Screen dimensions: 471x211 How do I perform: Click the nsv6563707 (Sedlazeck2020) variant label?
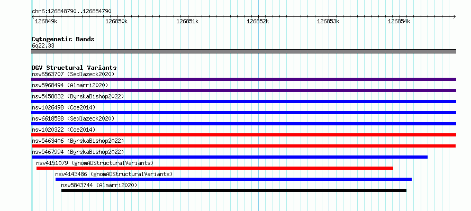[73, 74]
